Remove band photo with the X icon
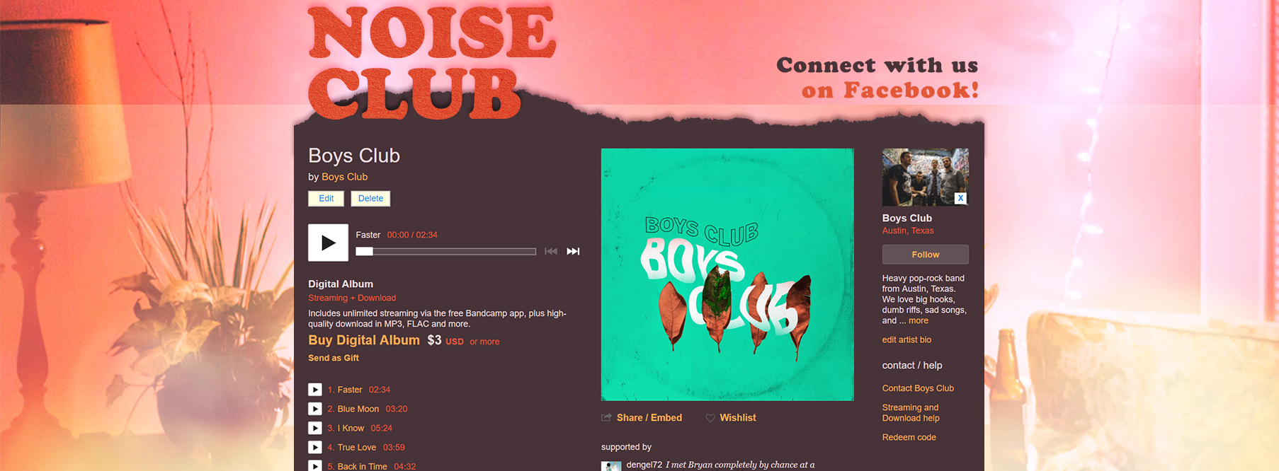Screen dimensions: 1279x471 (x=960, y=198)
